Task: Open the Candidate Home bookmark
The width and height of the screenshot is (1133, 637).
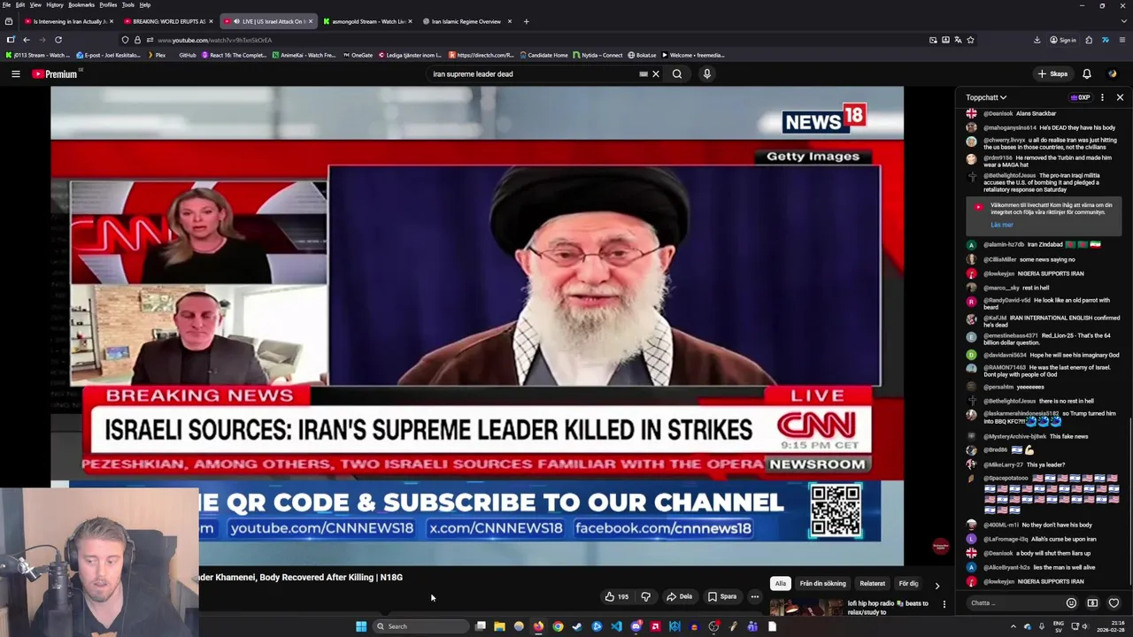Action: pos(543,55)
